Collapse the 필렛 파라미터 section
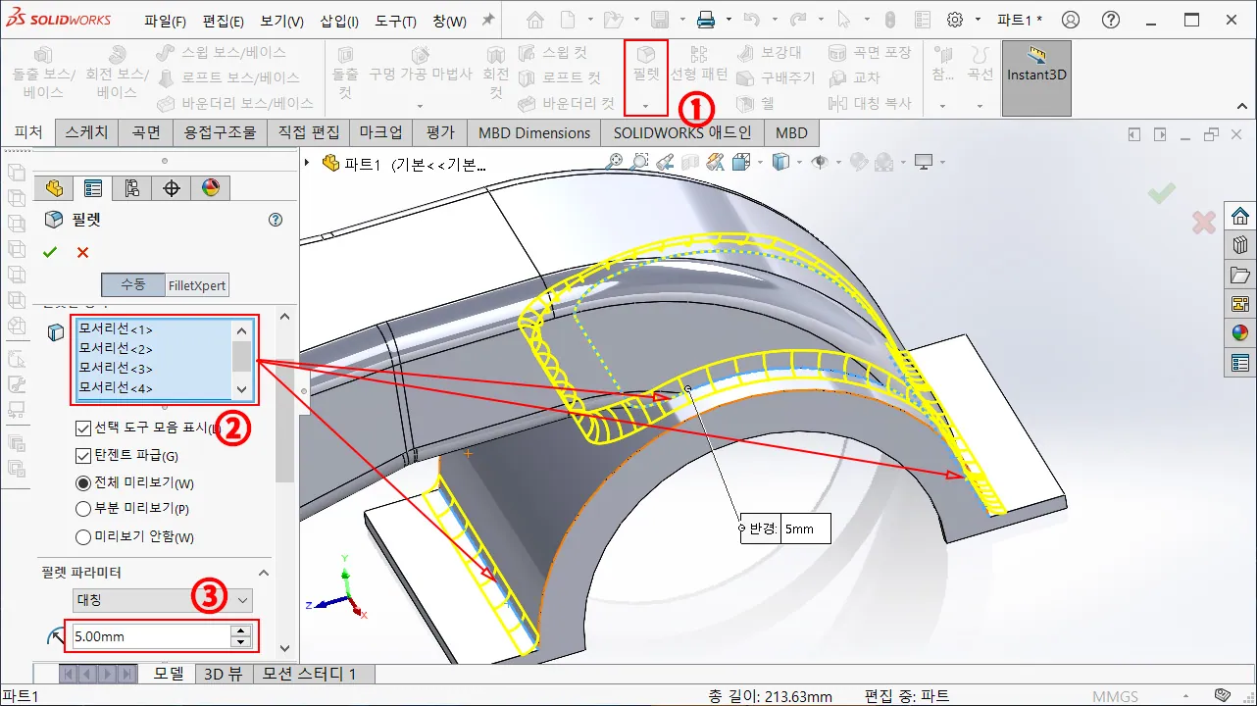Image resolution: width=1257 pixels, height=706 pixels. click(x=263, y=573)
